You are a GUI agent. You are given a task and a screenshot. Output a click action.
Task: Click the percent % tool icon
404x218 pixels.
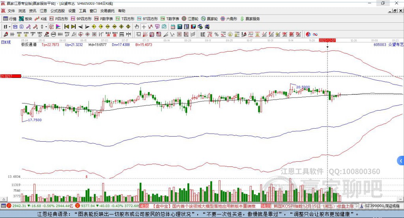(x=217, y=34)
